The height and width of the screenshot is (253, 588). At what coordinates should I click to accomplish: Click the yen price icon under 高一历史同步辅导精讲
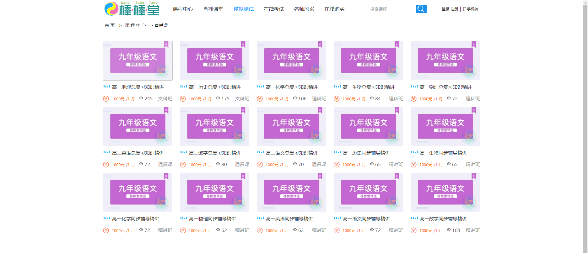(337, 165)
